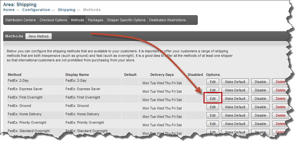Image resolution: width=300 pixels, height=146 pixels.
Task: Disable the FedEx: Priority Overnight method
Action: [260, 124]
